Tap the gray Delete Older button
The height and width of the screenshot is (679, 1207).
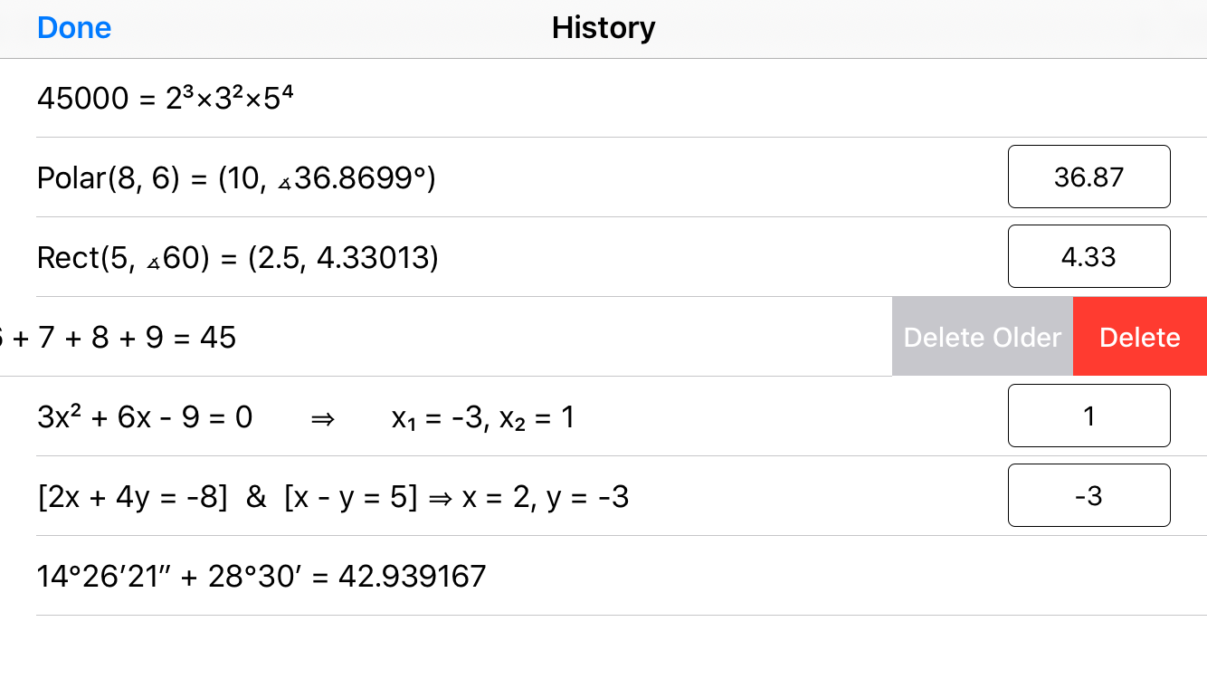[982, 336]
